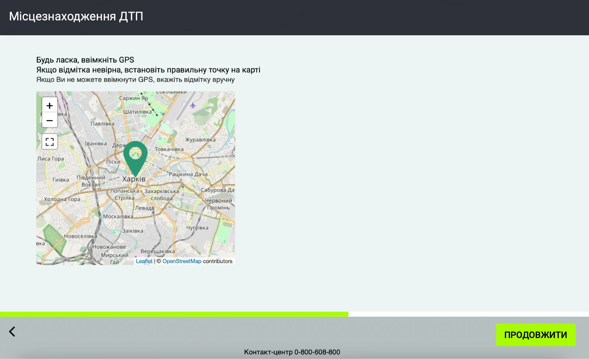Screen dimensions: 589x359
Task: Set point at Журавлівка on map
Action: [x=200, y=140]
